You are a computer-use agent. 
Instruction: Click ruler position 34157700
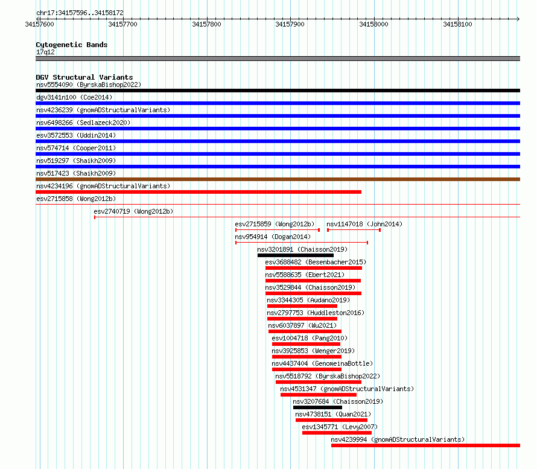coord(122,24)
